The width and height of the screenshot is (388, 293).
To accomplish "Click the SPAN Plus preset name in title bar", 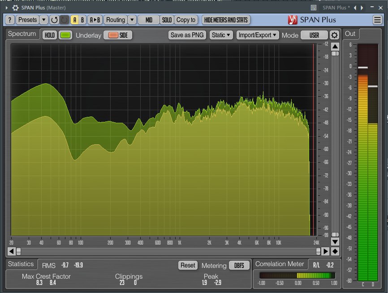I will coord(336,8).
